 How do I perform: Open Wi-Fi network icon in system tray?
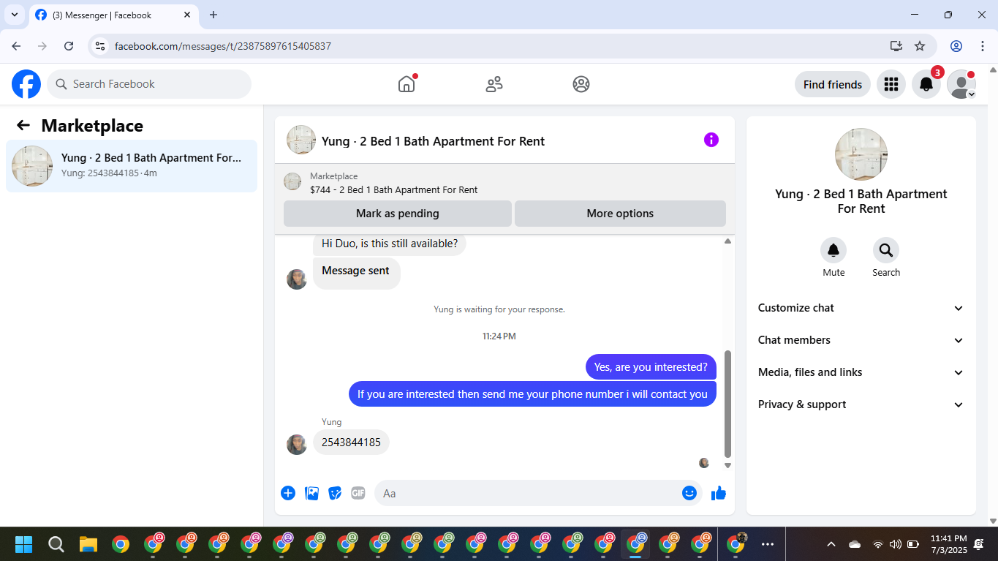(x=877, y=544)
